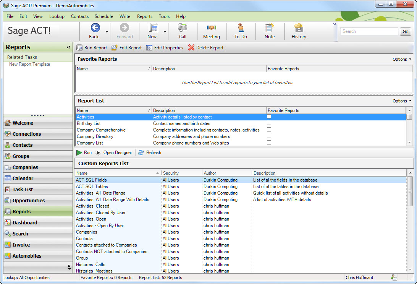
Task: Open the Lookup menu
Action: tap(57, 16)
